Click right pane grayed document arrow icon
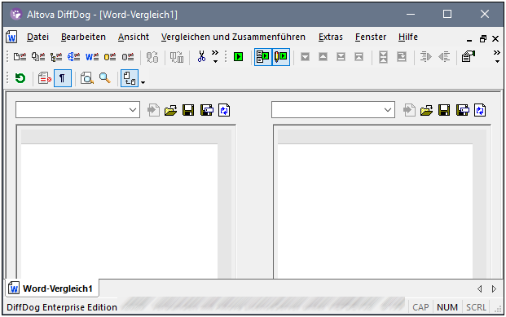 click(409, 110)
